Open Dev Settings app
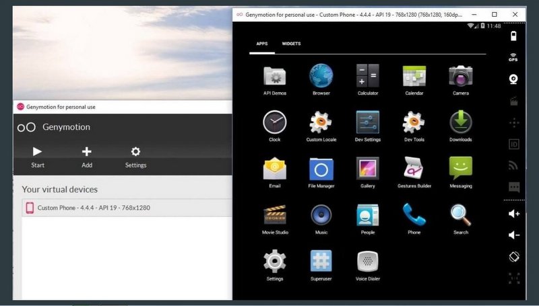This screenshot has width=539, height=306. (367, 126)
